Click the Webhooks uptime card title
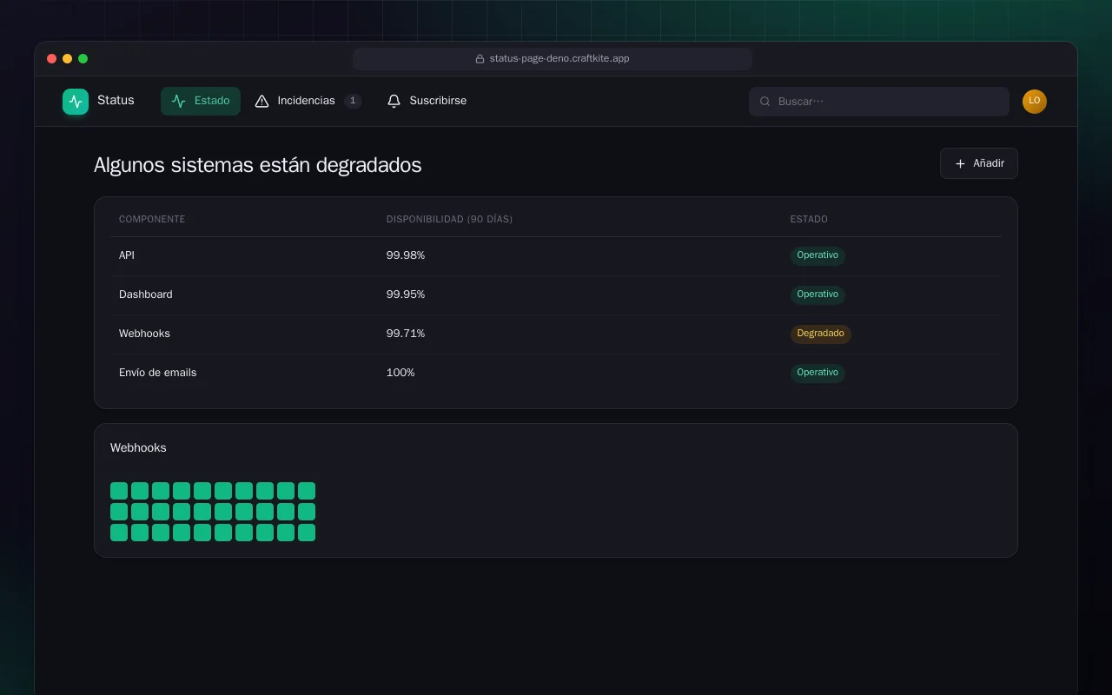 [x=138, y=448]
